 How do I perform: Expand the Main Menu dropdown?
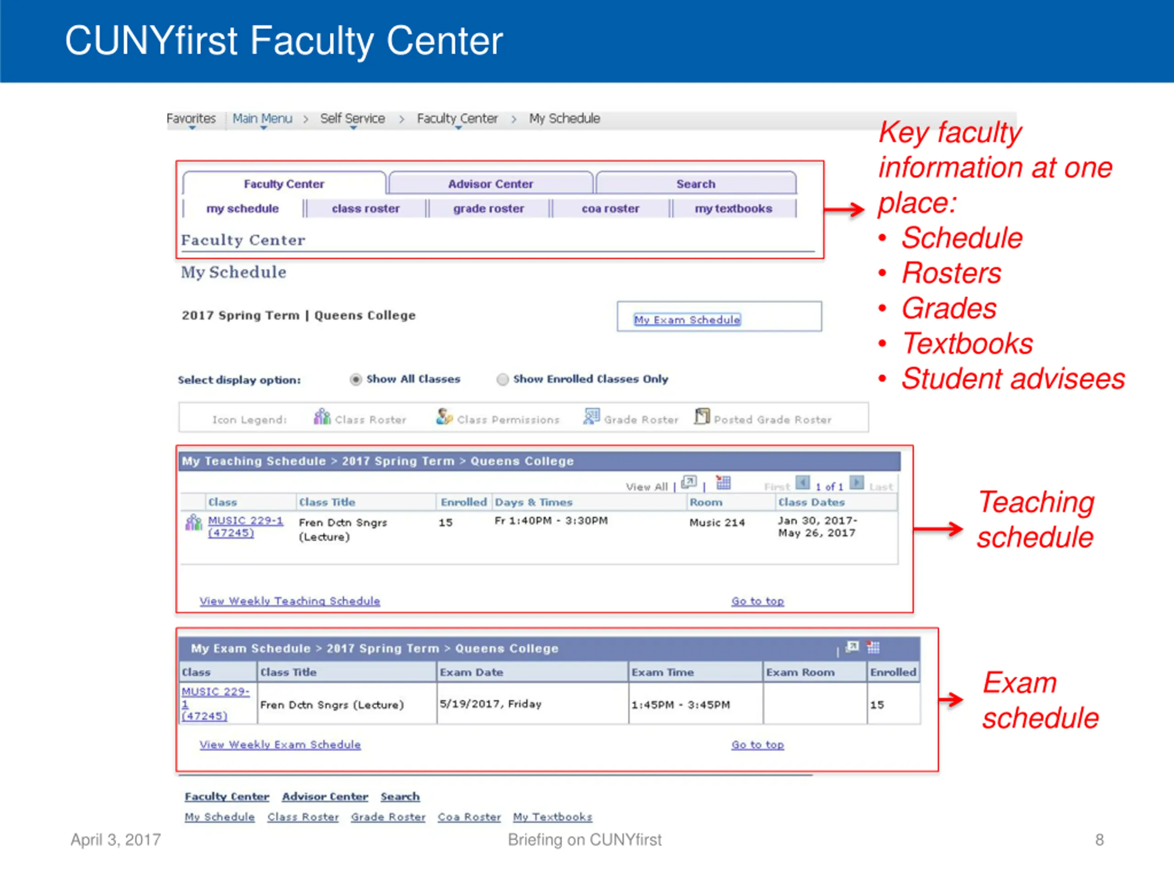coord(262,119)
